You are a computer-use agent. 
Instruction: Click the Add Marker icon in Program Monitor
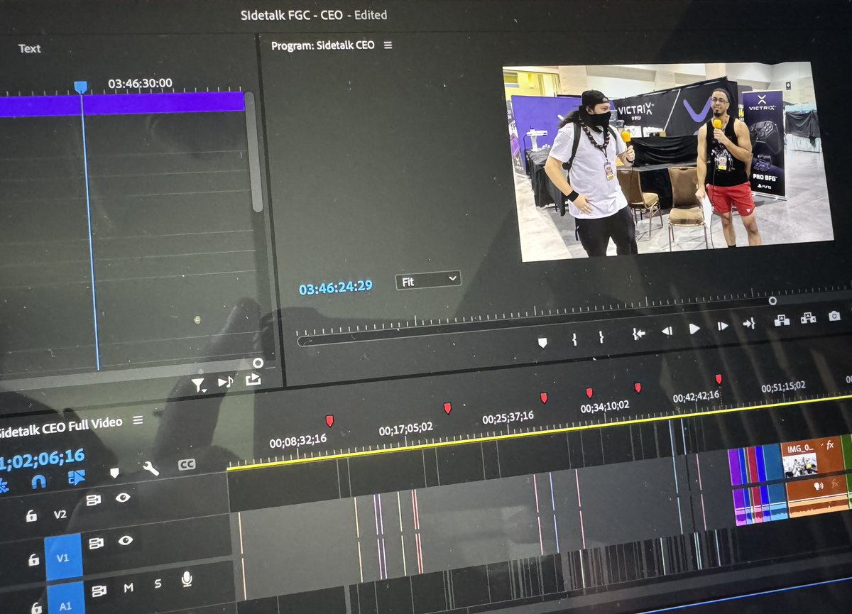point(543,343)
